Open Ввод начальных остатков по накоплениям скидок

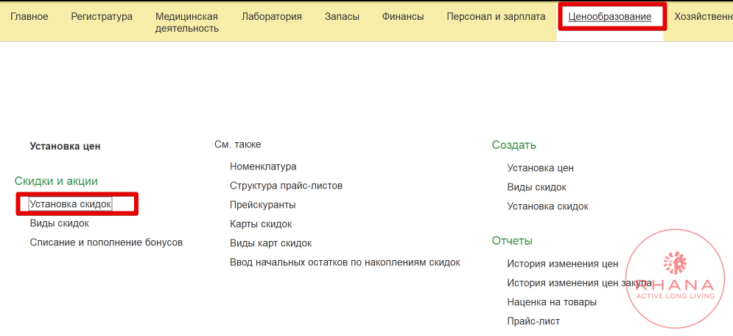(x=345, y=262)
